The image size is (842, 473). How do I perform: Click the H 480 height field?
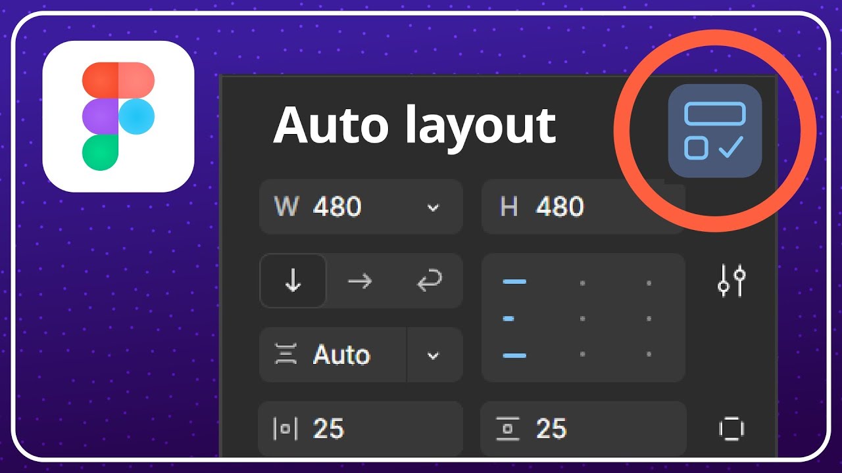tap(583, 207)
